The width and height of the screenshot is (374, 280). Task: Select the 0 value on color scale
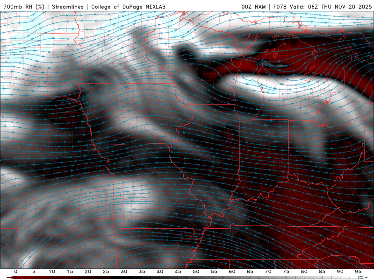click(16, 272)
